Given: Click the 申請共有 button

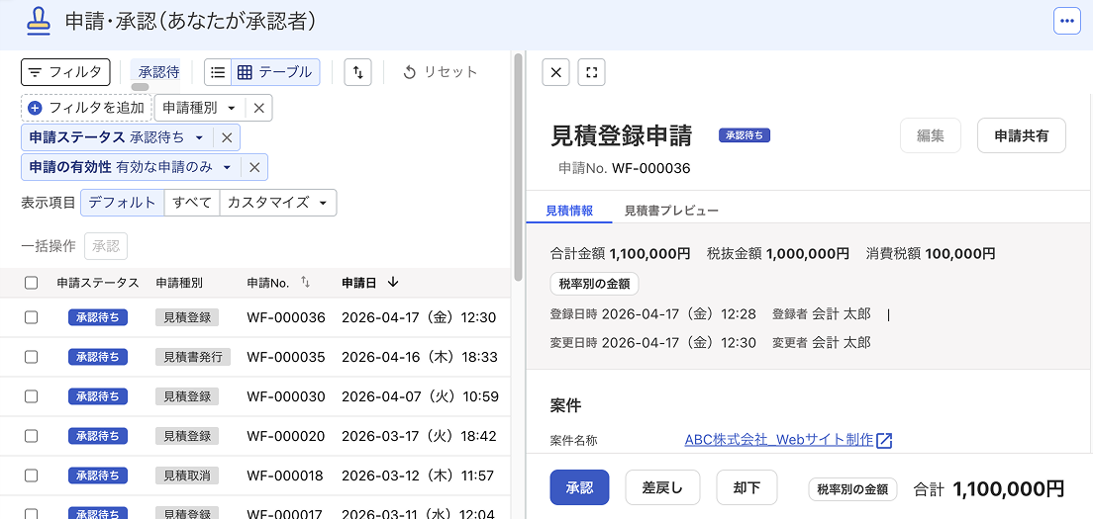Looking at the screenshot, I should 1021,135.
